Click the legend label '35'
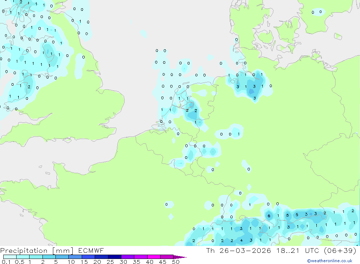 click(136, 262)
